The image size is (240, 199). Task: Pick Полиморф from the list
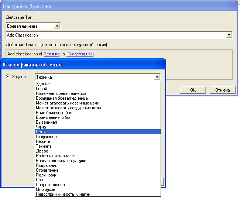point(98,175)
